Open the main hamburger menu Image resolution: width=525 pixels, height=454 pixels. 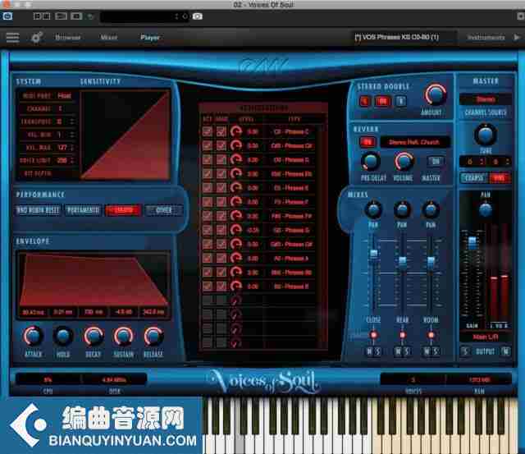click(13, 37)
